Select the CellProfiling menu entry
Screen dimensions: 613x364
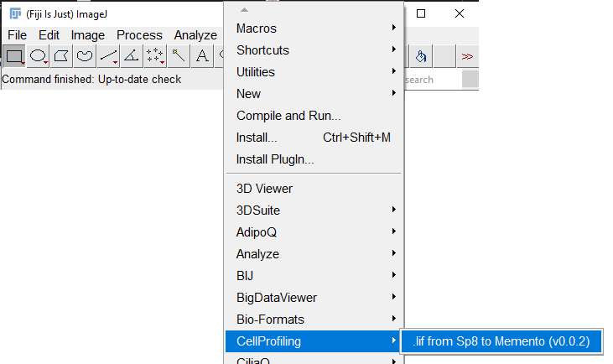314,341
